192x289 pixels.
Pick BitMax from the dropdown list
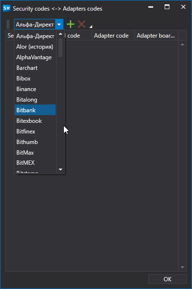click(35, 153)
